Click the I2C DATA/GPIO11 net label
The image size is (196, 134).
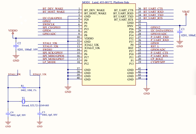(162, 31)
